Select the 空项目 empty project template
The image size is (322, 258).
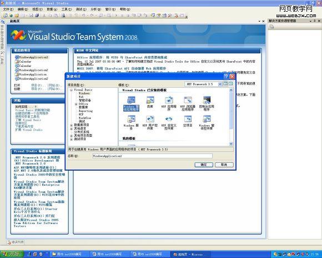[x=188, y=121]
